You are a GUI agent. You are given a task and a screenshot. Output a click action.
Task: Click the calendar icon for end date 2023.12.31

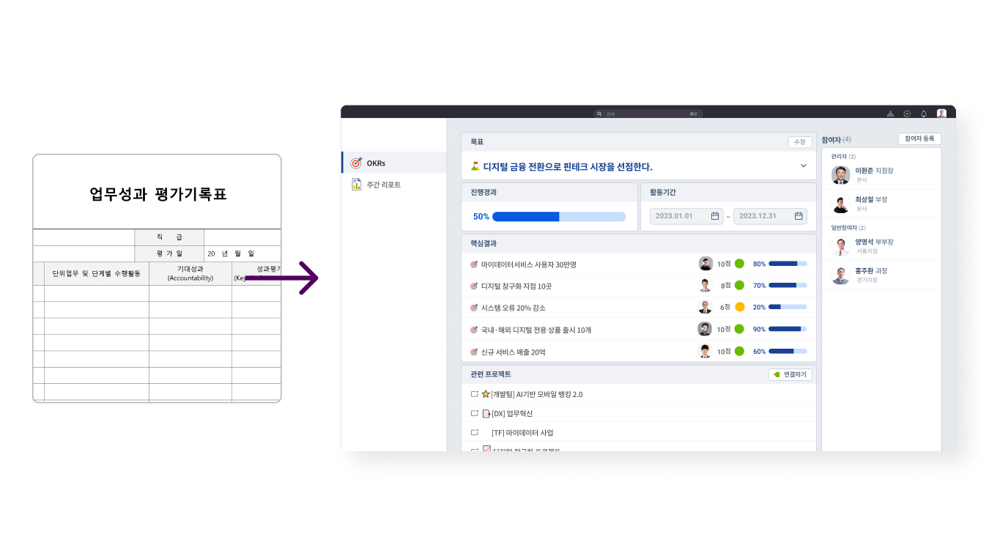pyautogui.click(x=799, y=216)
